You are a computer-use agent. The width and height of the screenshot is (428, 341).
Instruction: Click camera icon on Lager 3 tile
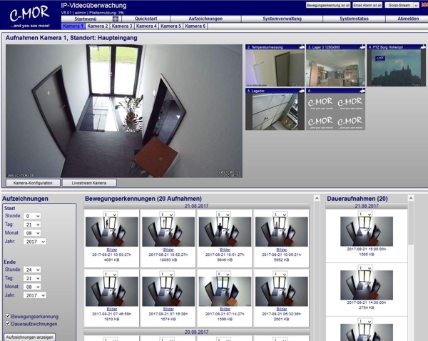click(362, 47)
